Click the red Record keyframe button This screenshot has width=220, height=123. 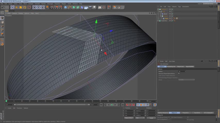127,105
